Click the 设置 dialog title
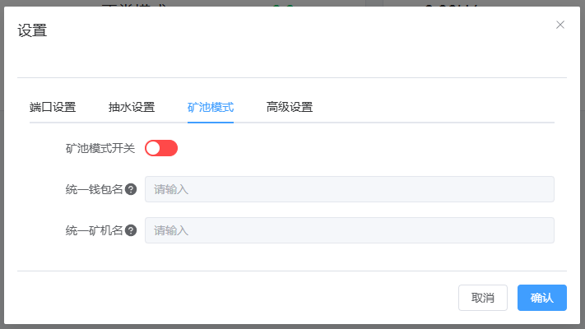Image resolution: width=585 pixels, height=329 pixels. tap(32, 31)
